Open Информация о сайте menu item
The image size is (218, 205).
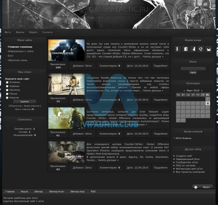[x=20, y=51]
